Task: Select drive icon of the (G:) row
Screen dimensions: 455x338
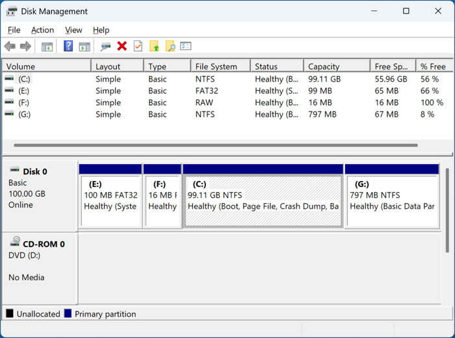Action: [9, 114]
